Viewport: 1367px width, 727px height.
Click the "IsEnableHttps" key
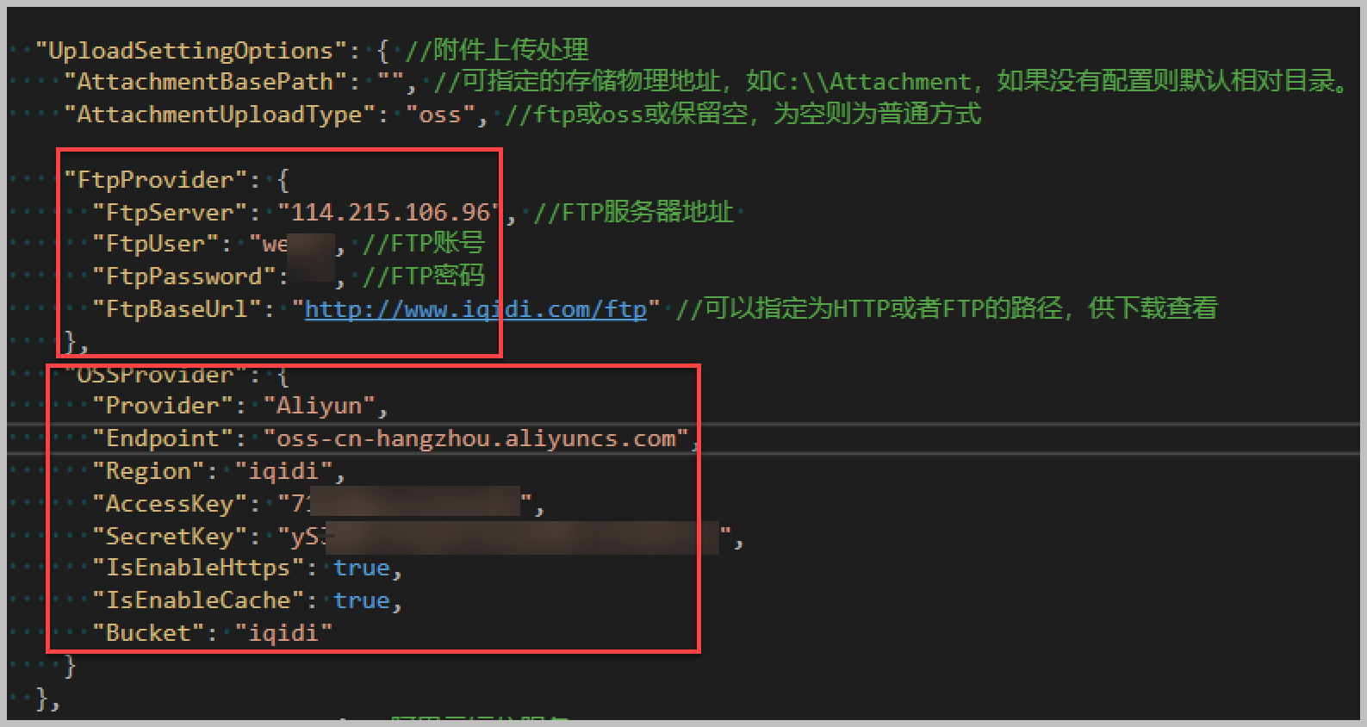click(x=198, y=568)
